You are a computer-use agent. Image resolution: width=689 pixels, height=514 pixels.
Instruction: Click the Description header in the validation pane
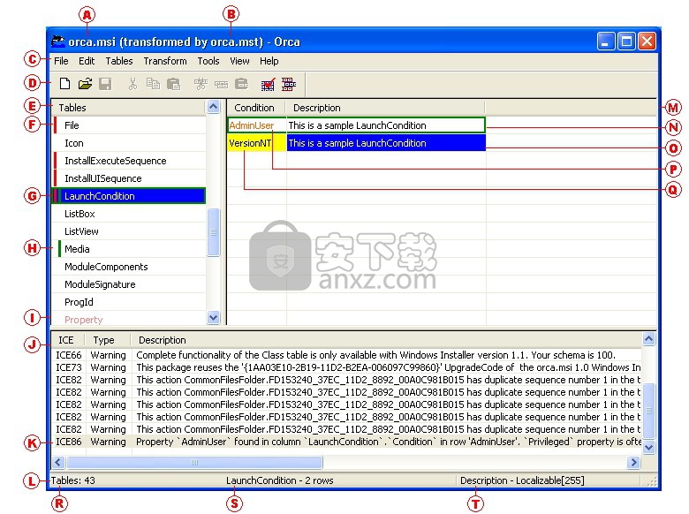[x=386, y=340]
